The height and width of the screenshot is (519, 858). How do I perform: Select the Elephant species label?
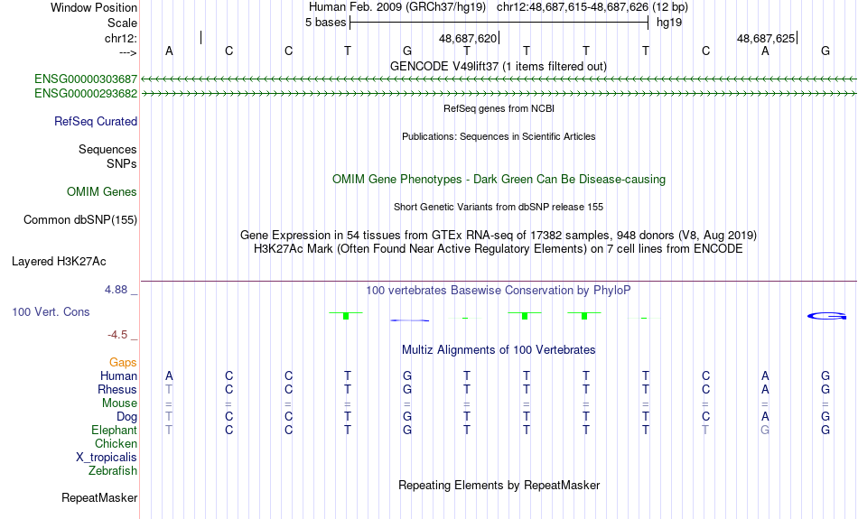point(115,431)
